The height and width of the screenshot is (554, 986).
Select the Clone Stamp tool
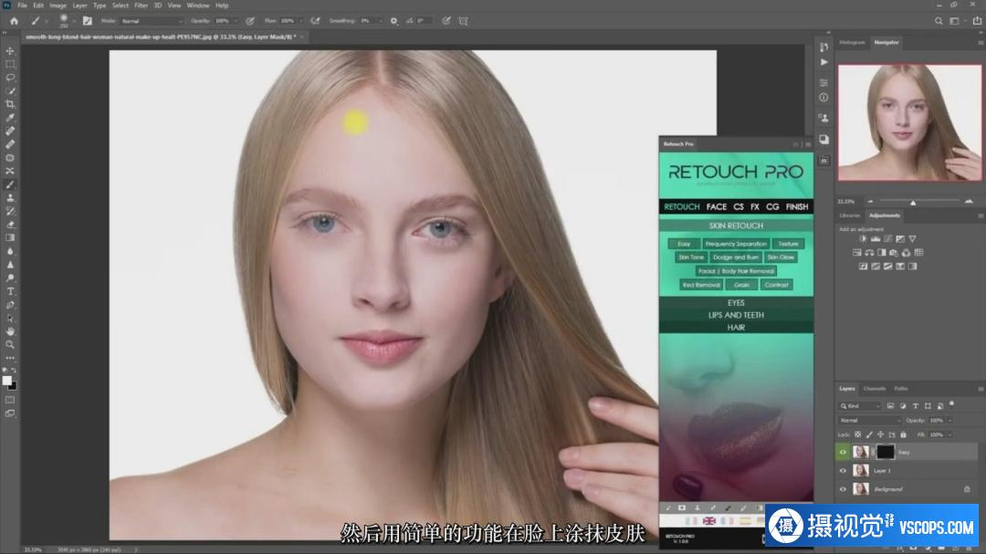pos(10,197)
